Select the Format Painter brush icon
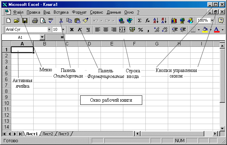This screenshot has height=145, width=227. click(x=85, y=21)
